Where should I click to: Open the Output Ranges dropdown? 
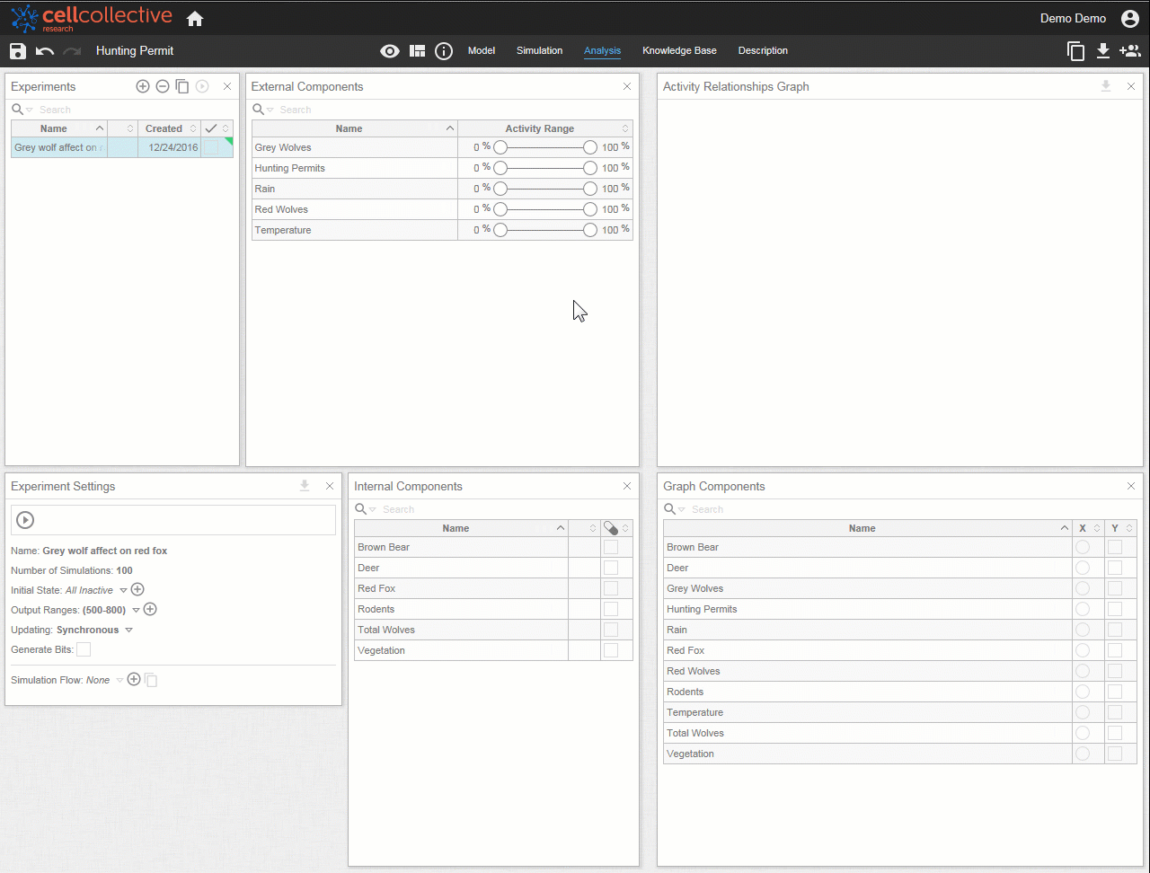click(137, 611)
